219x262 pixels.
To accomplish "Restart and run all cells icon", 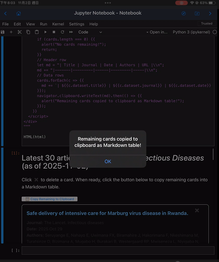I will tap(71, 32).
